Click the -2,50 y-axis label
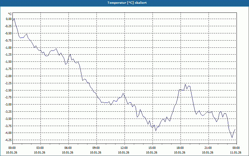This screenshot has height=156, width=249. 8,90
